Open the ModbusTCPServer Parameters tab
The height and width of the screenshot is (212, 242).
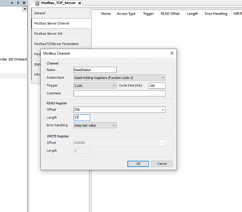click(60, 44)
